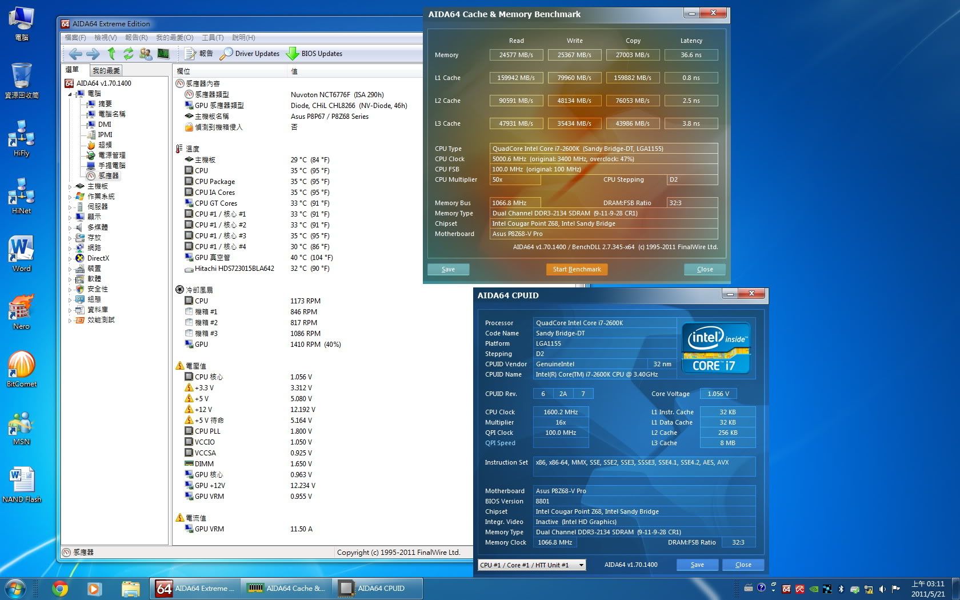Click Start Benchmark button
The image size is (960, 600).
(x=577, y=269)
